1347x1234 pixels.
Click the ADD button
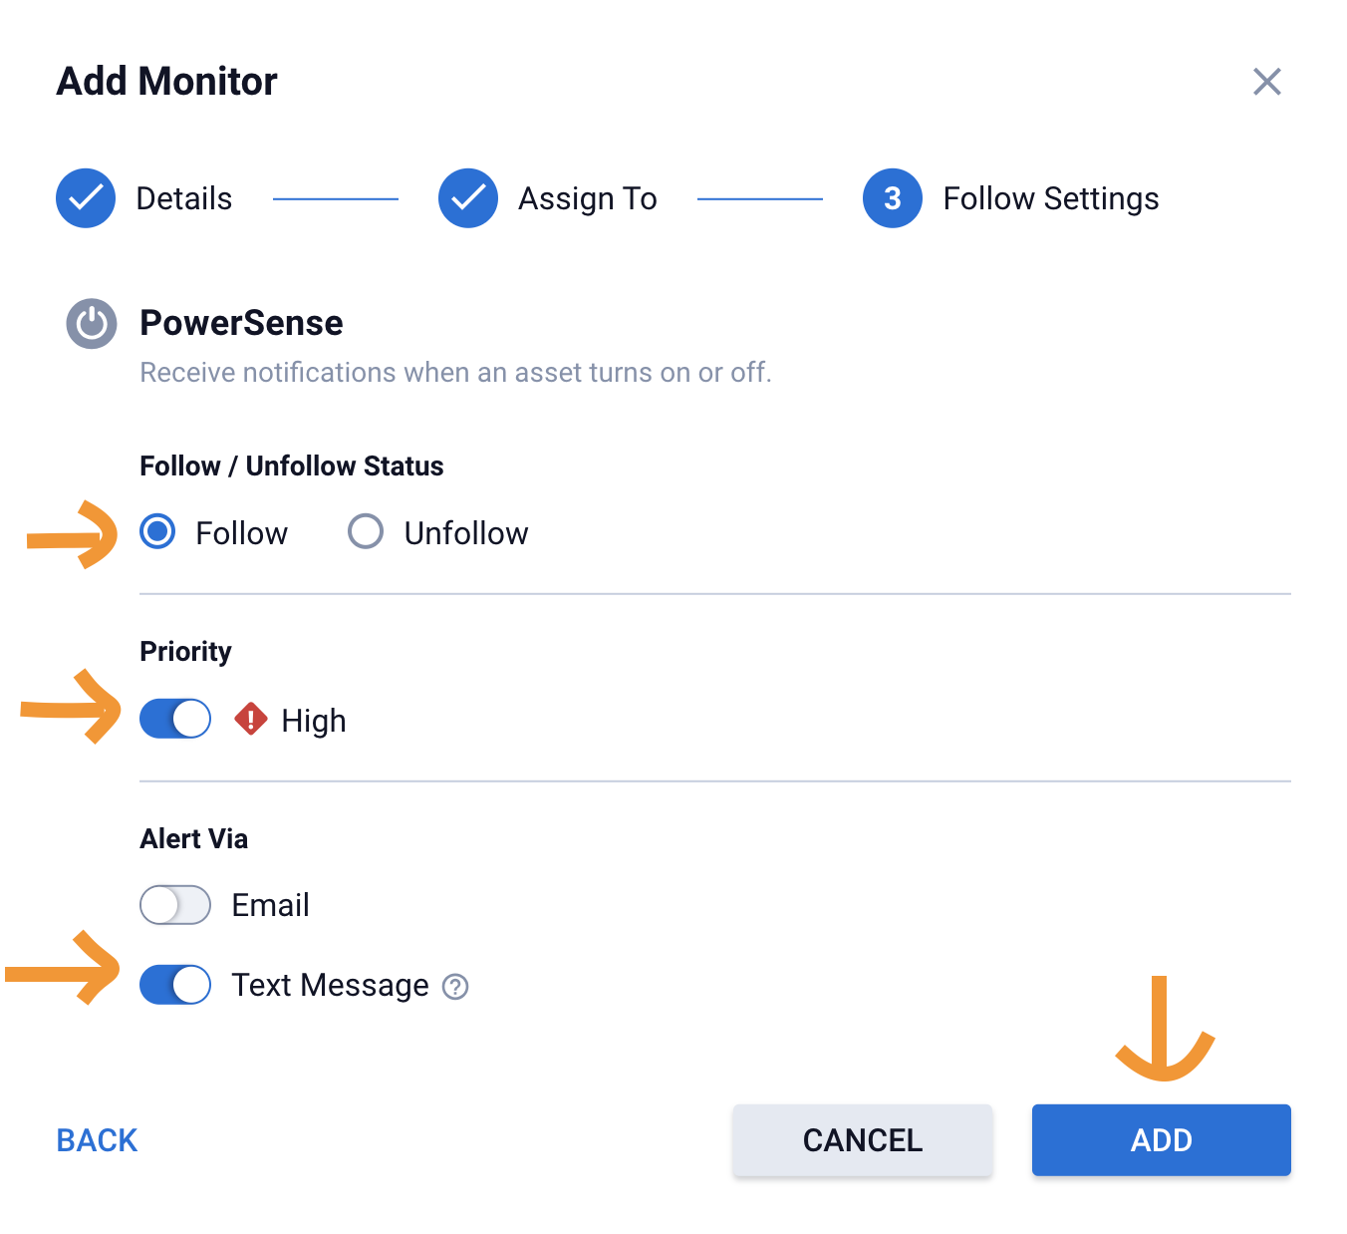1161,1140
